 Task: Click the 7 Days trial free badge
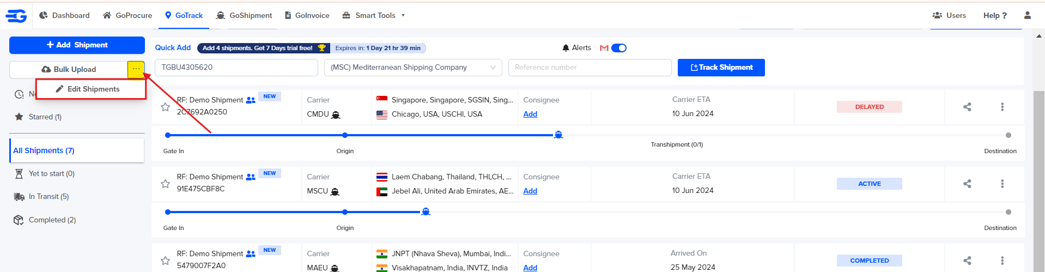(x=264, y=48)
